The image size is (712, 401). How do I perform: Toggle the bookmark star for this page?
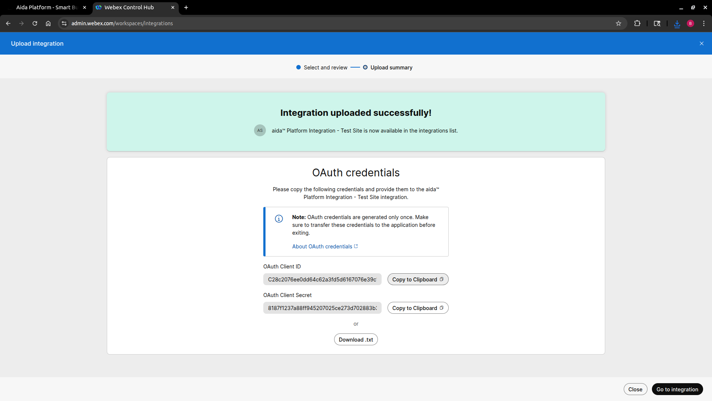pos(618,23)
